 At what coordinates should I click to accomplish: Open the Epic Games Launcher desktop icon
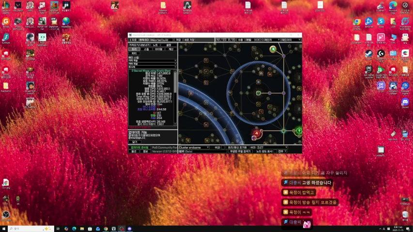click(368, 70)
